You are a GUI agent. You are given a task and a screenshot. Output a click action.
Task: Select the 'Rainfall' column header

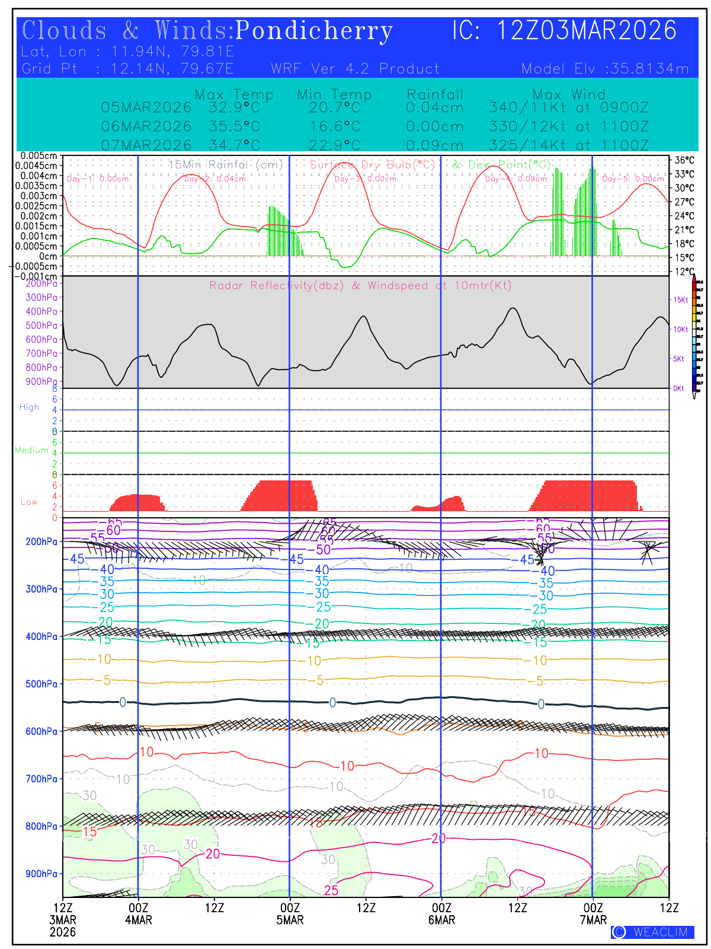434,94
